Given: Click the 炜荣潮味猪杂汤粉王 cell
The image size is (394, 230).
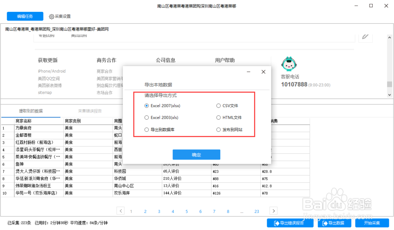Looking at the screenshot, I should pyautogui.click(x=39, y=186).
